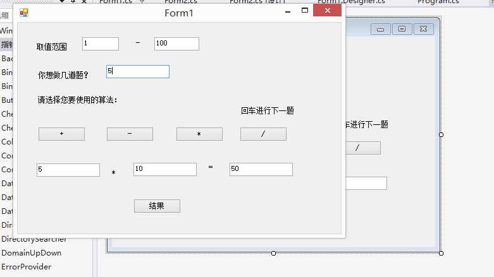
Task: Click the question count field with 5
Action: click(138, 72)
